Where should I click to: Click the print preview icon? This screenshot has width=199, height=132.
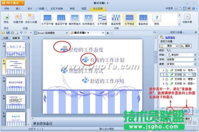17,33
